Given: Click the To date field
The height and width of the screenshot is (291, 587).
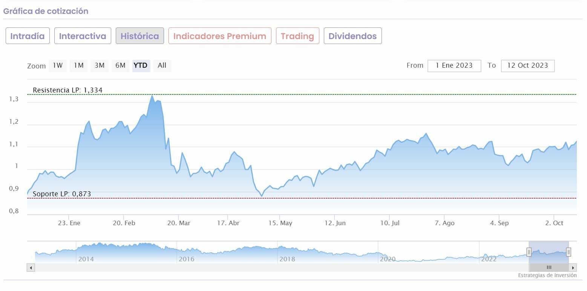Looking at the screenshot, I should pyautogui.click(x=527, y=65).
